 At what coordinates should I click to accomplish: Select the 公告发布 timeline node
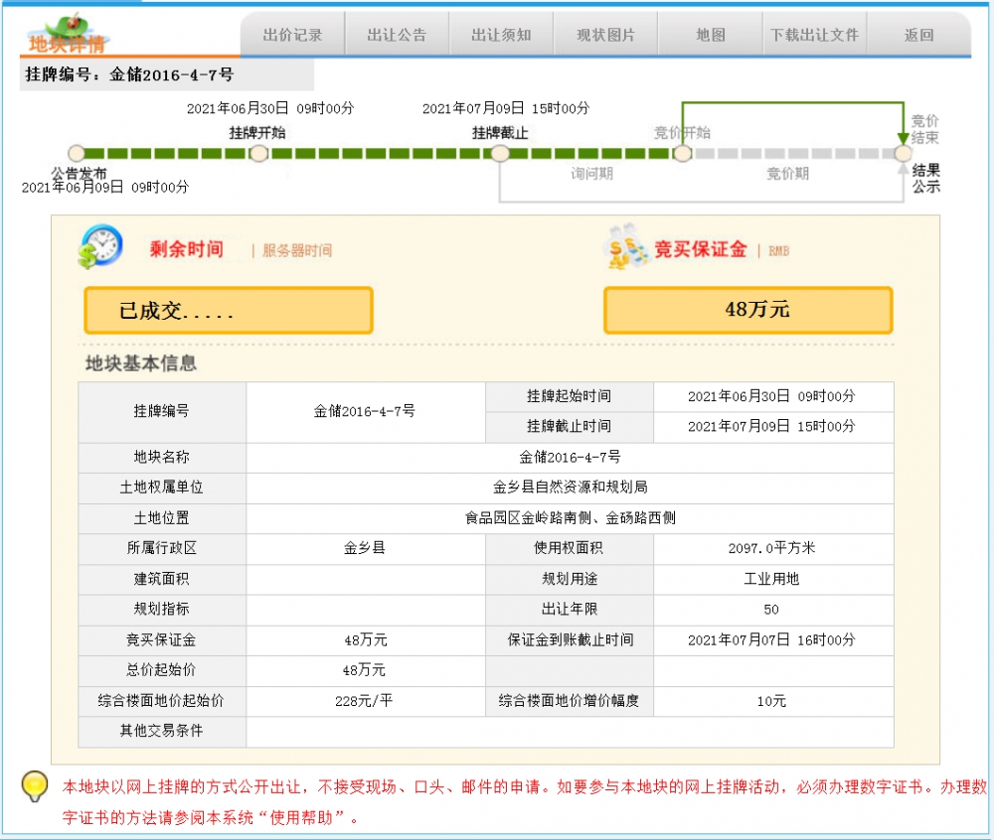(x=77, y=153)
